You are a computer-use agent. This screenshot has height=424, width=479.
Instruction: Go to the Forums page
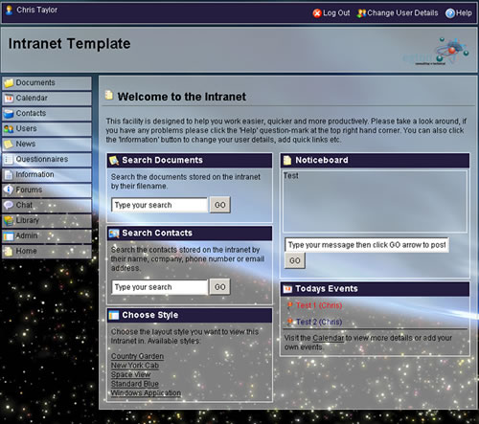click(x=47, y=190)
